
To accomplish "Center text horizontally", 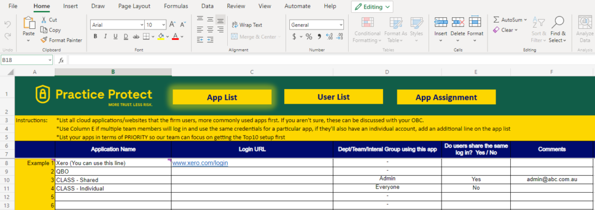I will click(210, 29).
